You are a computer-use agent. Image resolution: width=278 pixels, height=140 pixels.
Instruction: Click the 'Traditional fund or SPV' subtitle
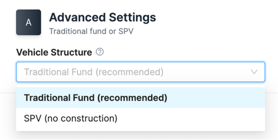(91, 31)
